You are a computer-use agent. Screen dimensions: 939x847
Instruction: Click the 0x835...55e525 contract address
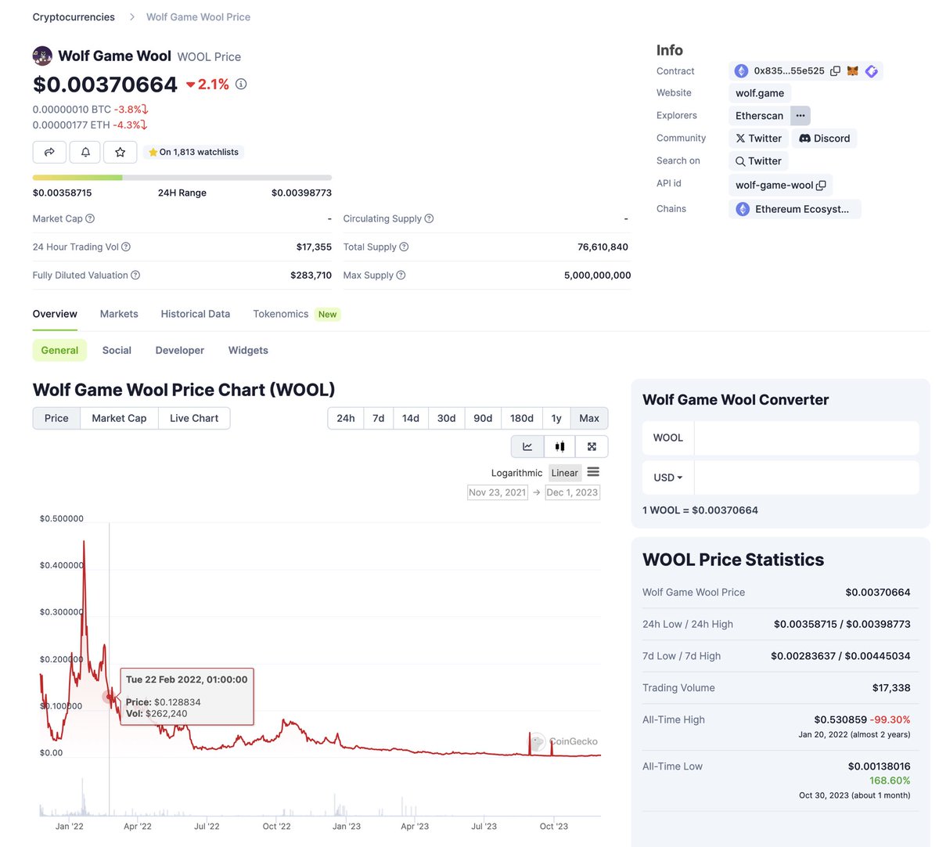pos(789,70)
